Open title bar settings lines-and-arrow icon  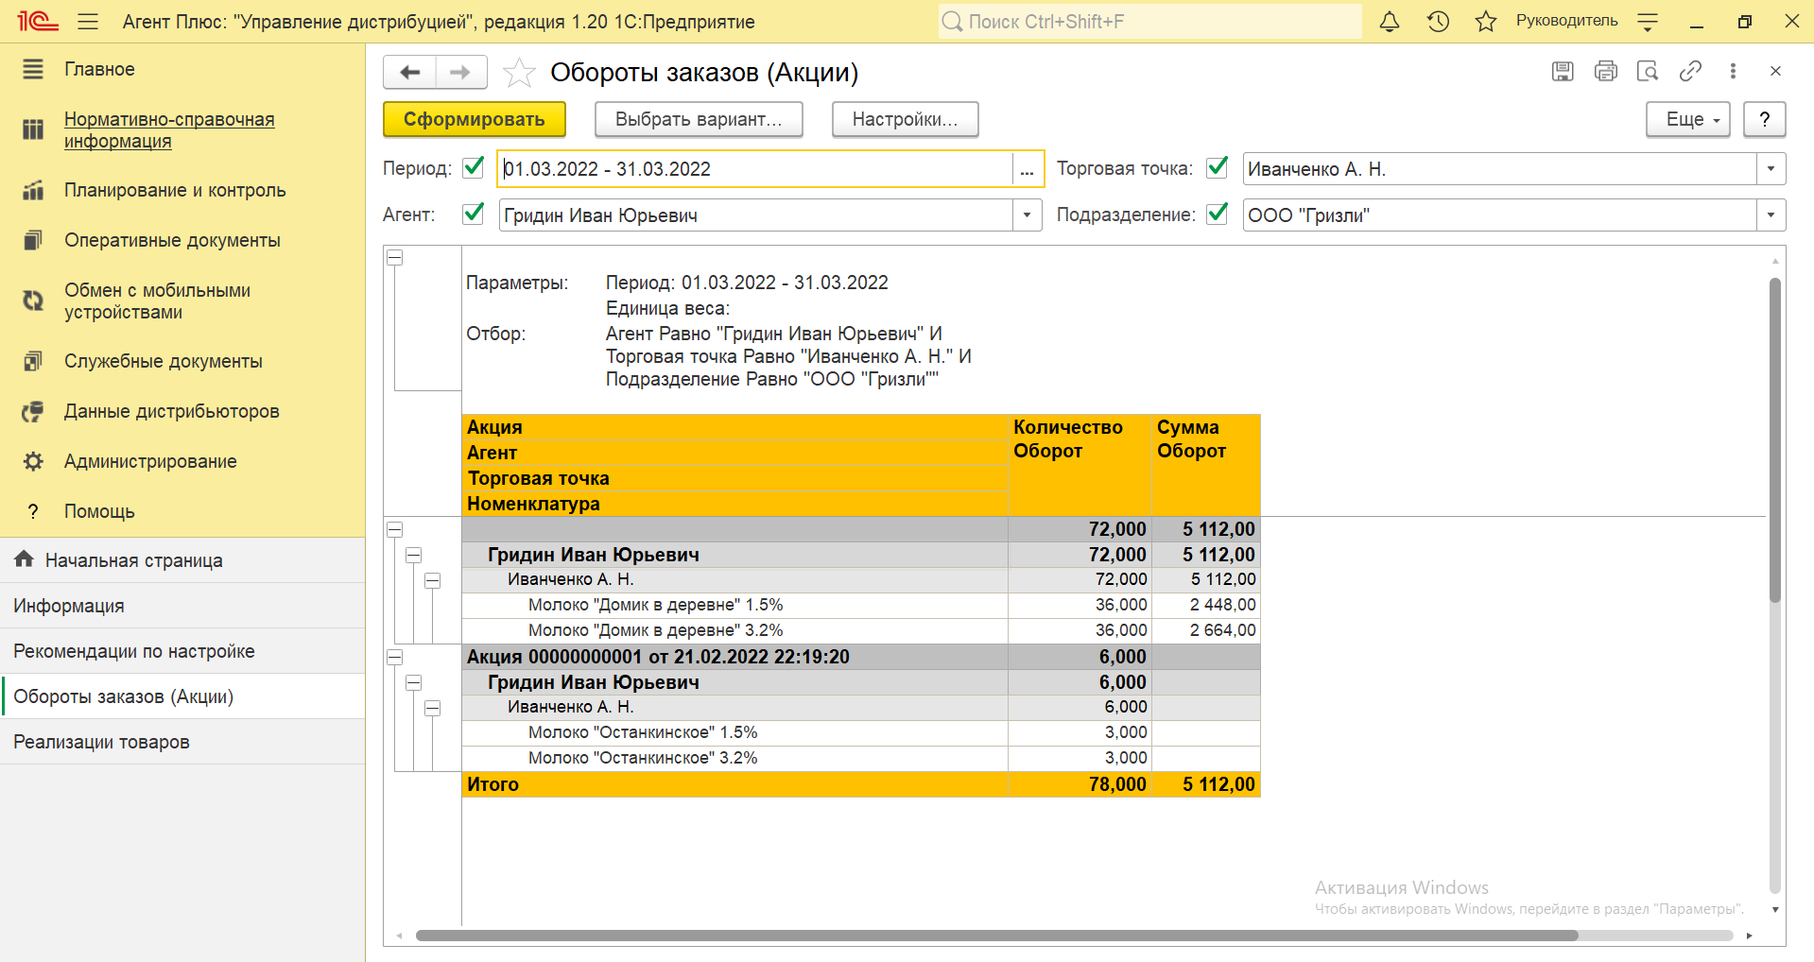pyautogui.click(x=1648, y=21)
